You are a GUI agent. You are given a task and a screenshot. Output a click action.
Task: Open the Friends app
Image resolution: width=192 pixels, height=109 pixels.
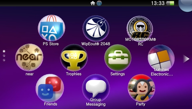50,87
